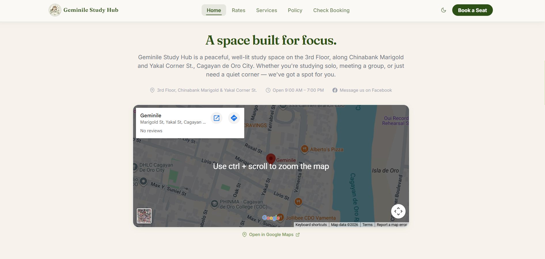Go to the Home tab
The image size is (545, 259).
pyautogui.click(x=214, y=10)
